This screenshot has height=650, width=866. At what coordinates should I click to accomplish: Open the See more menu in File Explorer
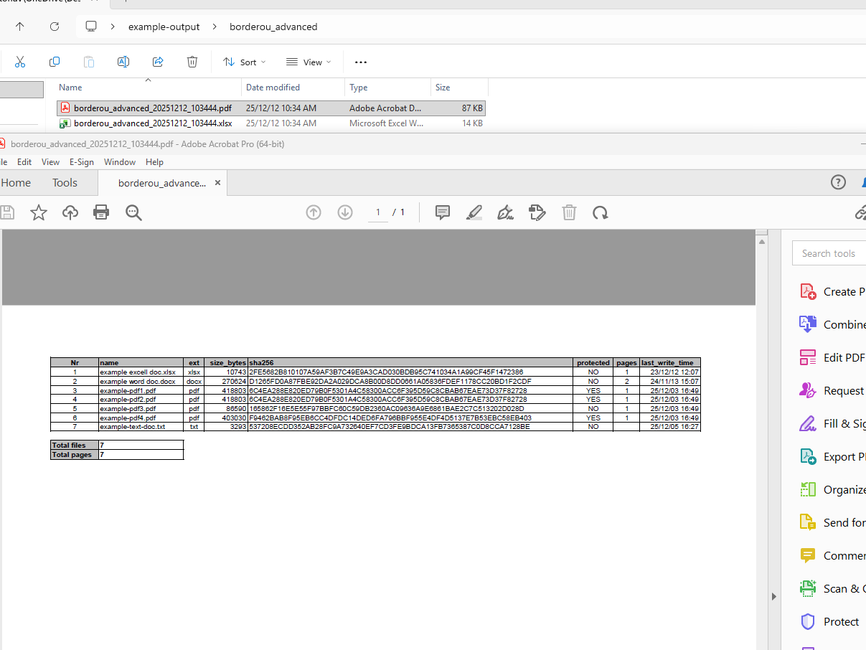[x=360, y=62]
